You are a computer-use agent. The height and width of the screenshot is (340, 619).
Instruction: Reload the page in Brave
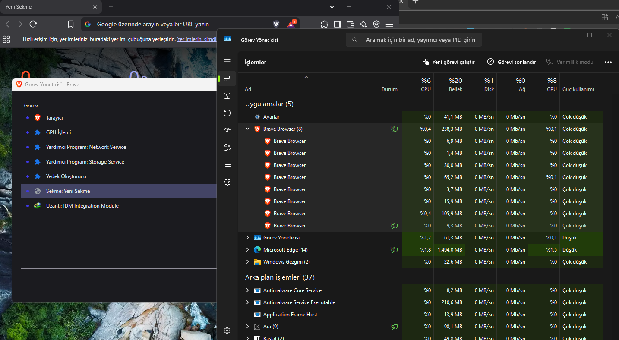[x=33, y=24]
